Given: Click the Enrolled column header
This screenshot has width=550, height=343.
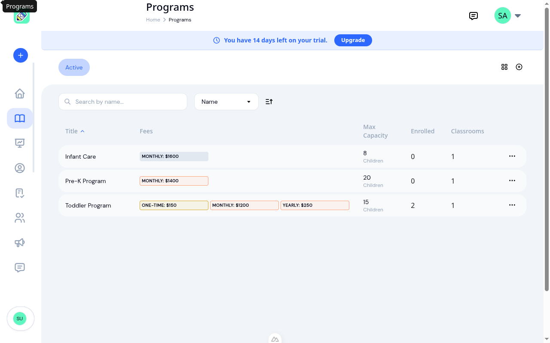Looking at the screenshot, I should pos(423,131).
